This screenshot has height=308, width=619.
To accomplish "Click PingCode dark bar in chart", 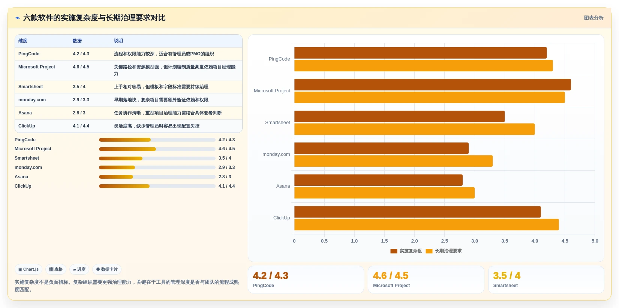I will coord(420,53).
